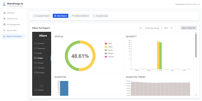
Task: Click the Allure Test Report heading
Action: click(x=41, y=28)
